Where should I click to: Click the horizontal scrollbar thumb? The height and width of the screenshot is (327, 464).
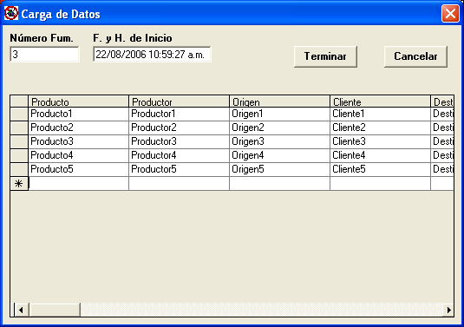[x=54, y=310]
